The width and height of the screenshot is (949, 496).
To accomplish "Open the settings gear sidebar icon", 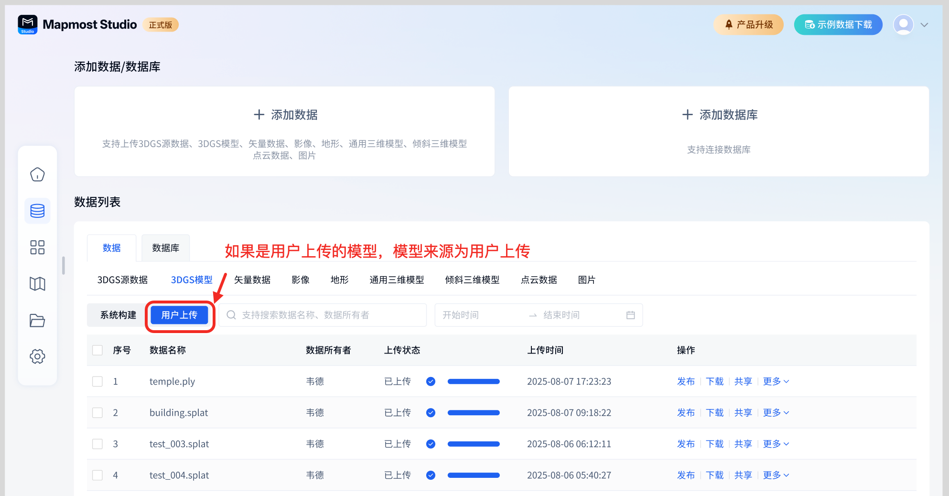I will [37, 356].
